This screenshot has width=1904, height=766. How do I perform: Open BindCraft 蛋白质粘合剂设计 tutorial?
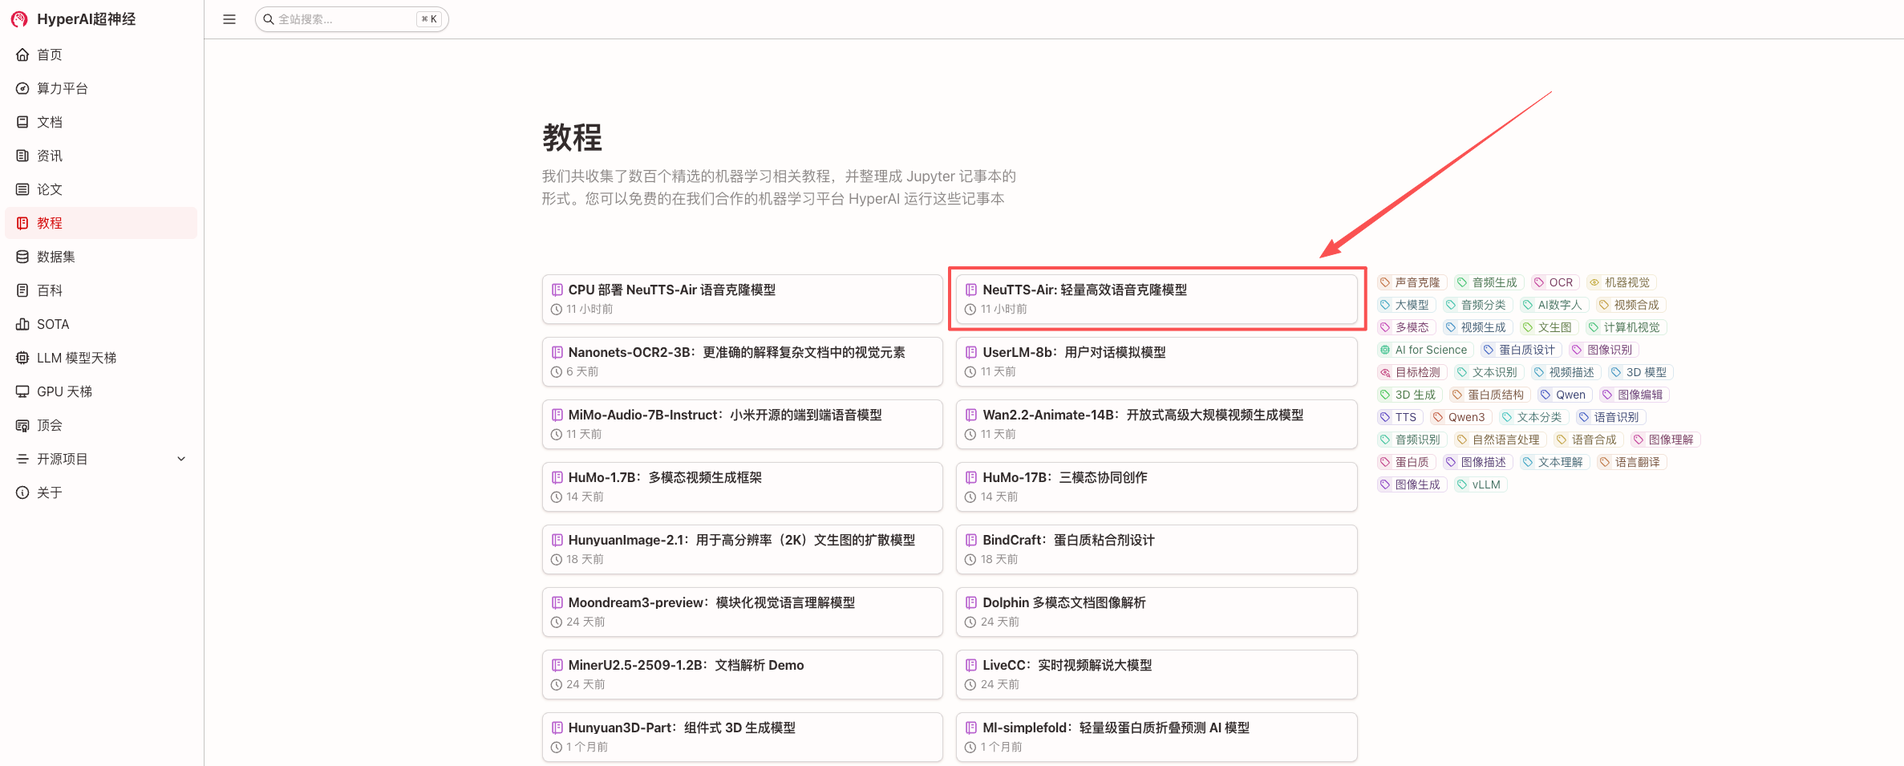(x=1157, y=549)
